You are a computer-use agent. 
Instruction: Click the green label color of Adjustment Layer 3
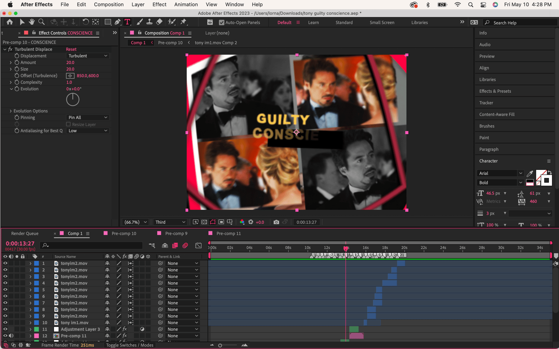(x=37, y=329)
